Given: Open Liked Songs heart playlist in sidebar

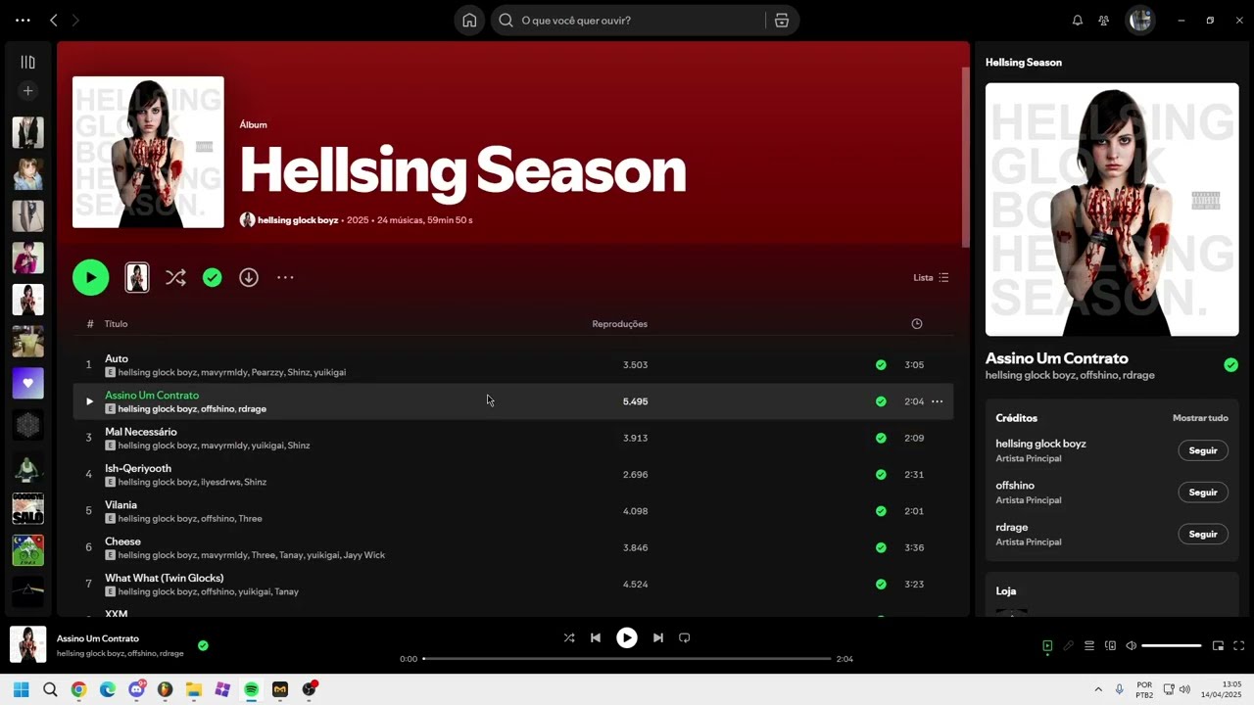Looking at the screenshot, I should pyautogui.click(x=27, y=383).
